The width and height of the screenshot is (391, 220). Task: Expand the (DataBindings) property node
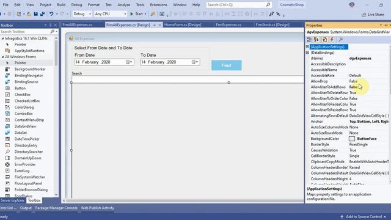click(x=307, y=53)
